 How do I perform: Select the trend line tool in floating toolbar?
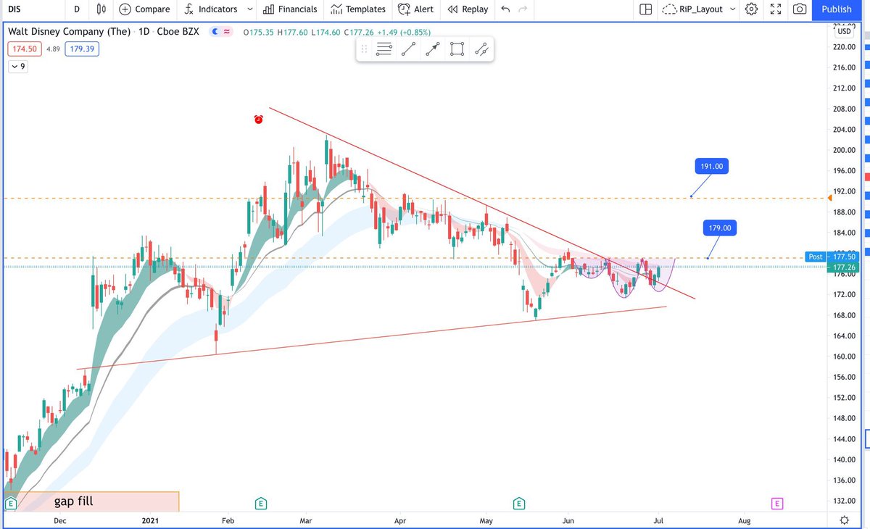409,49
